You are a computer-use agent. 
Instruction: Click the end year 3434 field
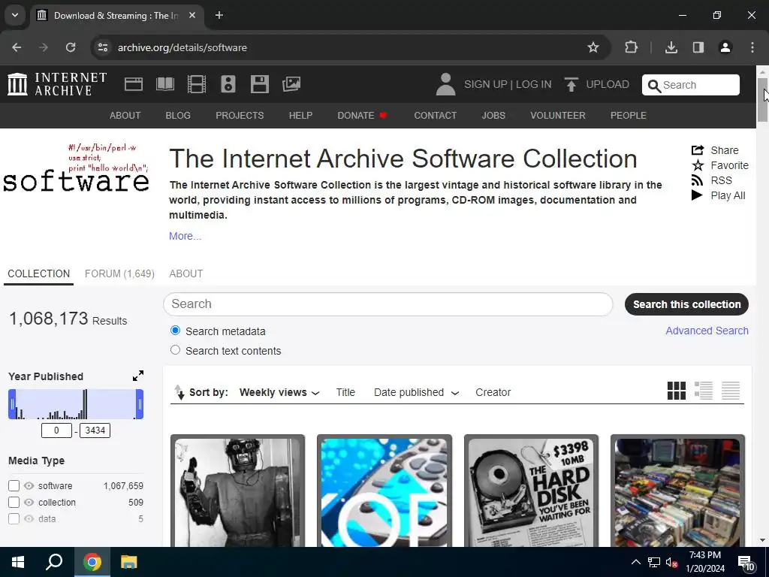pyautogui.click(x=95, y=430)
